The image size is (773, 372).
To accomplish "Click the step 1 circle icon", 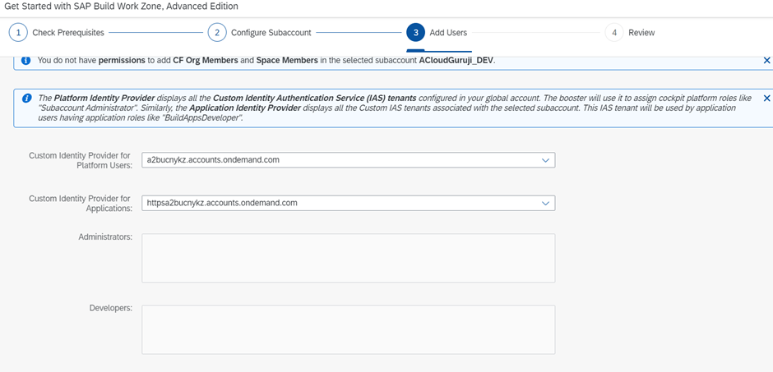I will coord(17,33).
